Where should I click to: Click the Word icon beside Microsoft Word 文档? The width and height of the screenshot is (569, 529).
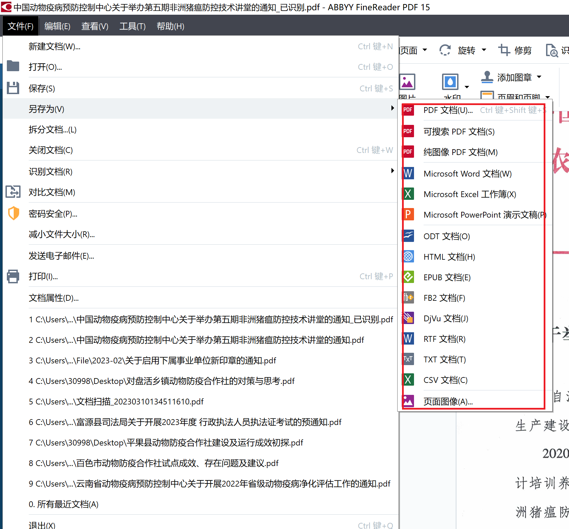[x=408, y=173]
